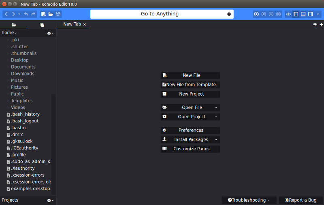Select the .ICEauthority file
Screen dimensions: 324x205
(x=25, y=148)
